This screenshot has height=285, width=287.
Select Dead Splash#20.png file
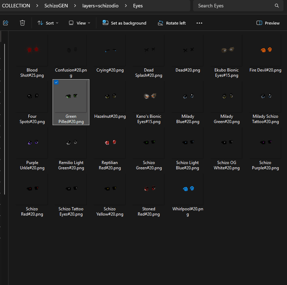coord(149,56)
